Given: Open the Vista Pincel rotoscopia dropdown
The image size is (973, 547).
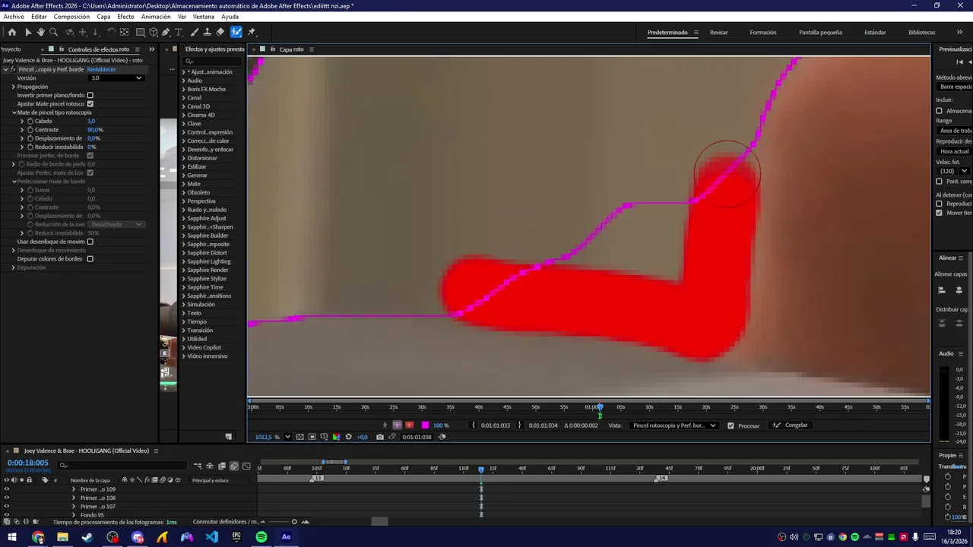Looking at the screenshot, I should (674, 425).
